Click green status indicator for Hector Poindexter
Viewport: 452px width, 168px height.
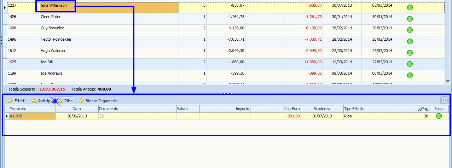point(410,41)
